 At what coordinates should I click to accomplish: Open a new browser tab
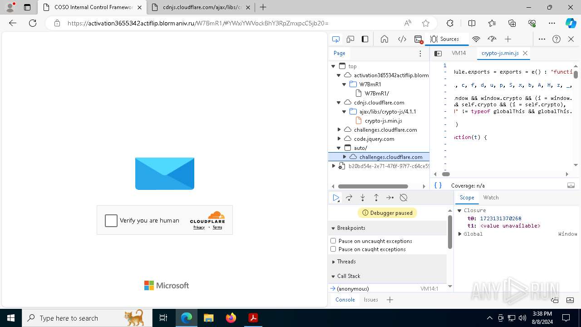(263, 7)
